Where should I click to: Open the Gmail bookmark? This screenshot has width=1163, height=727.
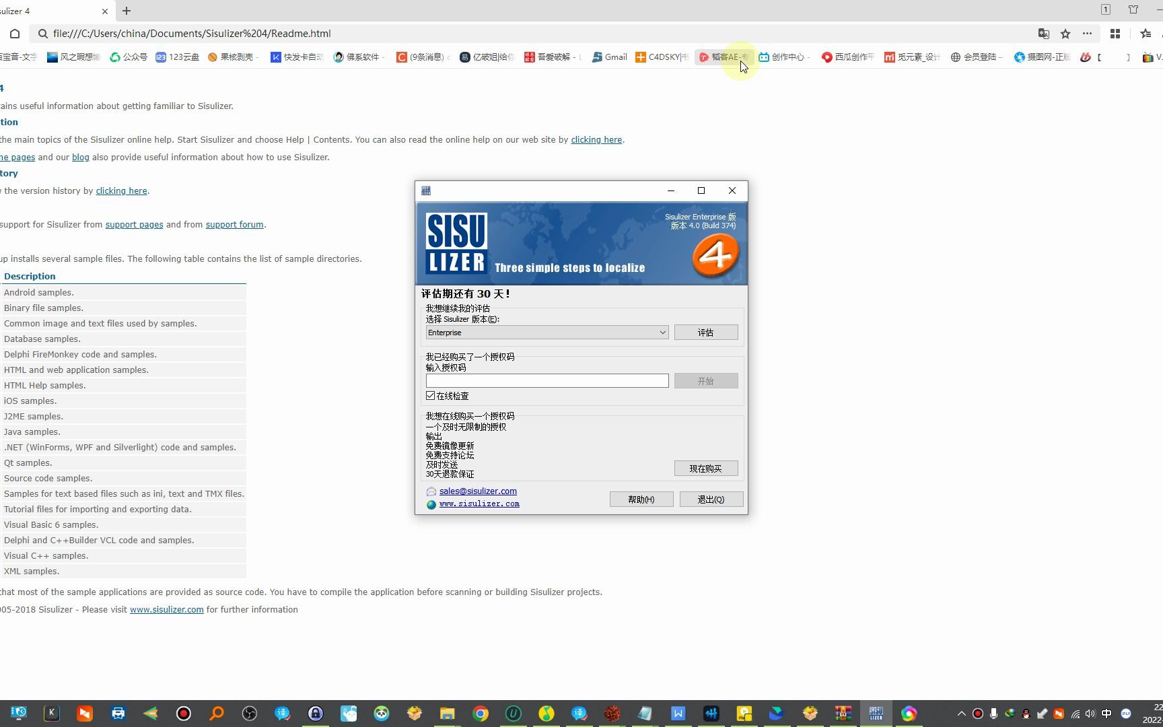coord(610,57)
